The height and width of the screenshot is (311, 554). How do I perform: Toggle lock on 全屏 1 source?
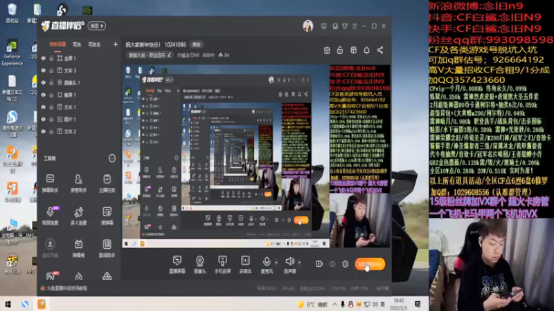[51, 58]
